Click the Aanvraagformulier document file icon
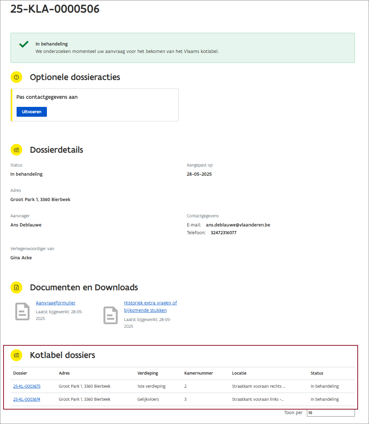The width and height of the screenshot is (369, 424). [23, 311]
